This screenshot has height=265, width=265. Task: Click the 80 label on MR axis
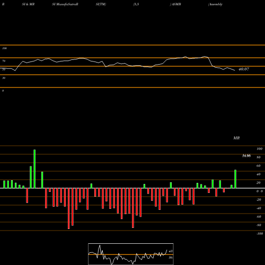coord(259,157)
